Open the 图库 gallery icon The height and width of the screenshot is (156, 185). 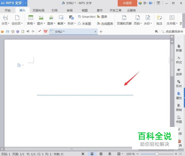click(51, 18)
